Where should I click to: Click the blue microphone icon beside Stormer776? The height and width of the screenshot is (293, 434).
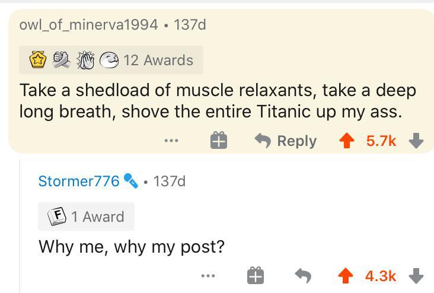130,181
